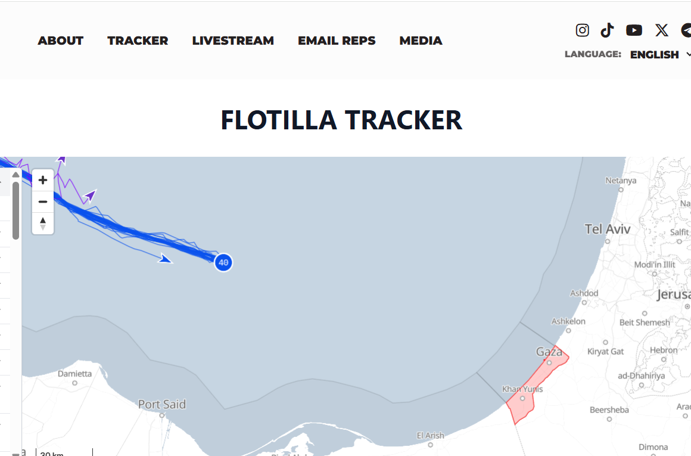Reset map bearing with compass button

[x=43, y=224]
